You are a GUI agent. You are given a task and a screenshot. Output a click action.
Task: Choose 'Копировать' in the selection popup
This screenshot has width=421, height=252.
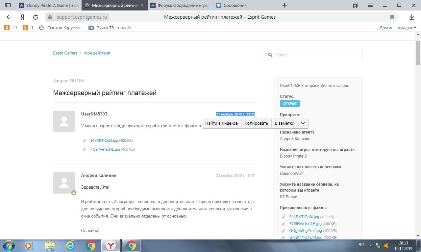[256, 123]
